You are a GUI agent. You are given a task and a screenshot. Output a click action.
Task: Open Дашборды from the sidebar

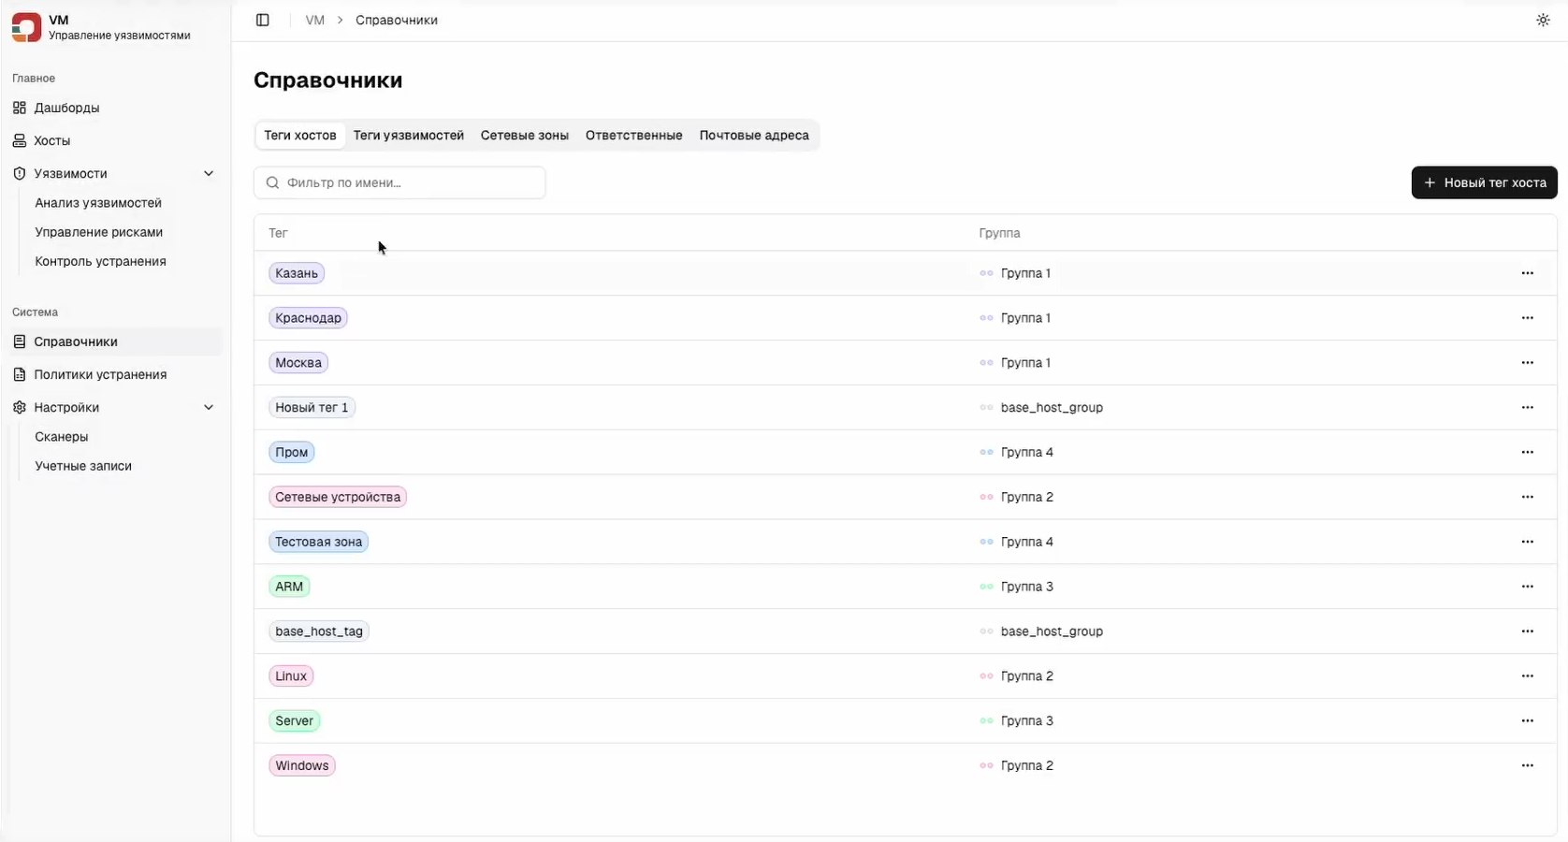pos(66,108)
